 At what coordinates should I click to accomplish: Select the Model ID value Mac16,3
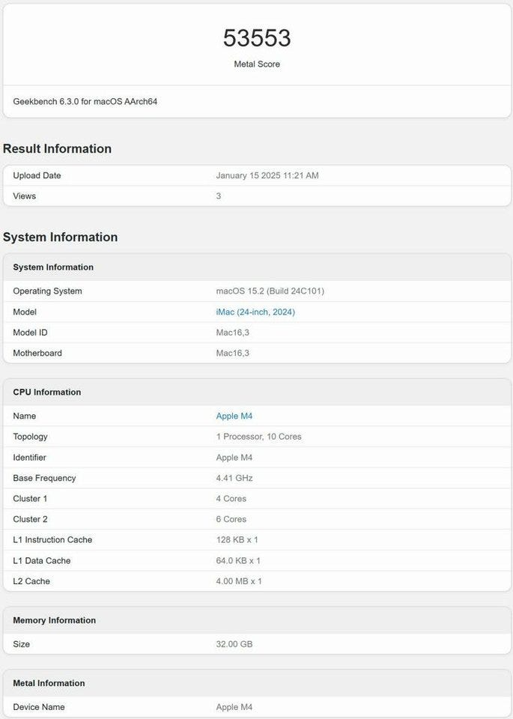(233, 333)
